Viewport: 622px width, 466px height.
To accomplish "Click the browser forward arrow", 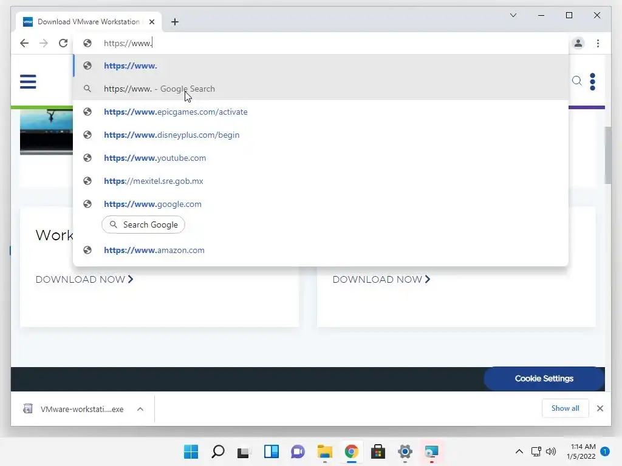I will (x=44, y=43).
